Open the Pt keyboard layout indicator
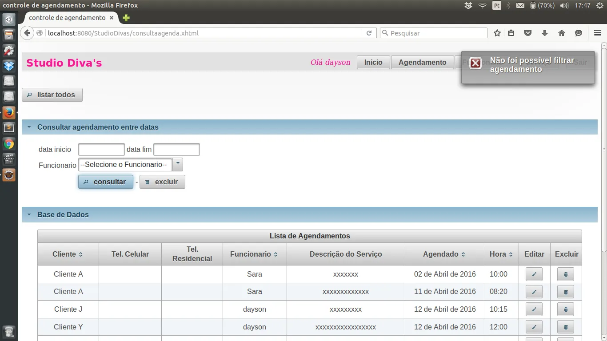Screen dimensions: 607x341 coord(497,5)
